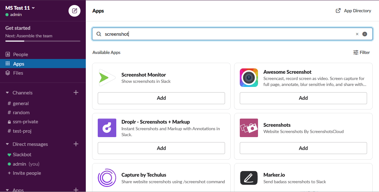Viewport: 379px width, 192px height.
Task: Click the Awesome Screenshot camera icon
Action: [249, 78]
